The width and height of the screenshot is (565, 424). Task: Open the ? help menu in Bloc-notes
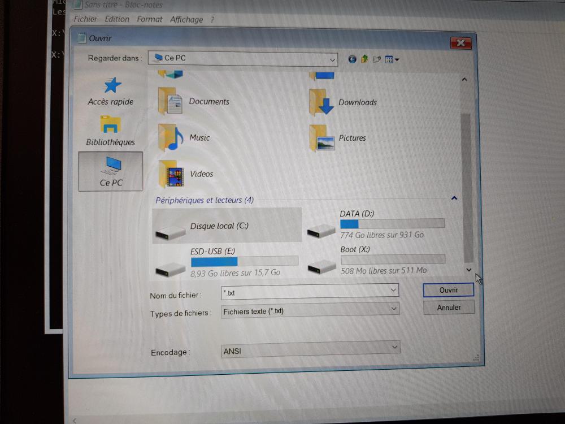(212, 20)
